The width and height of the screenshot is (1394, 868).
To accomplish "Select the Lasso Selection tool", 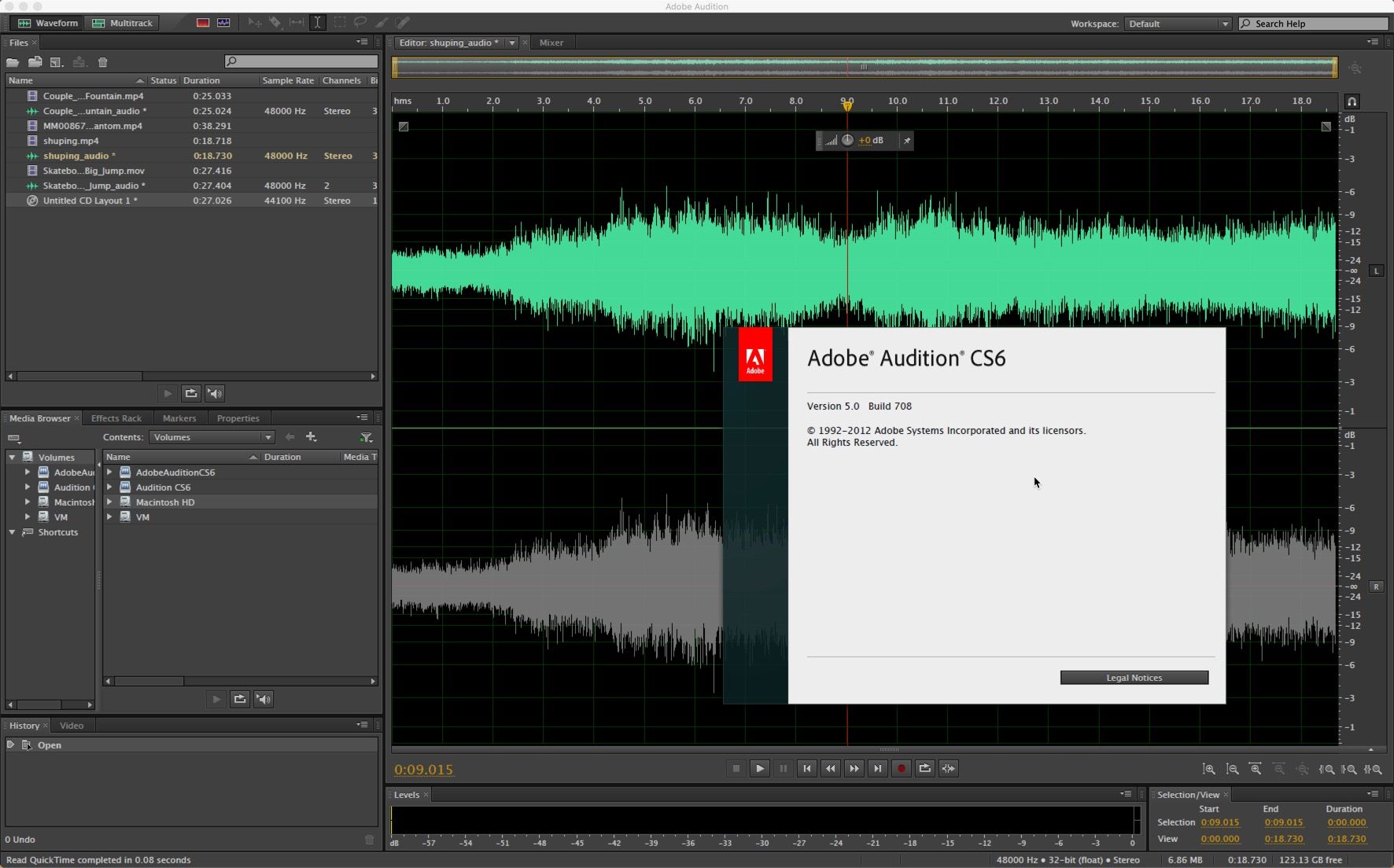I will point(360,23).
